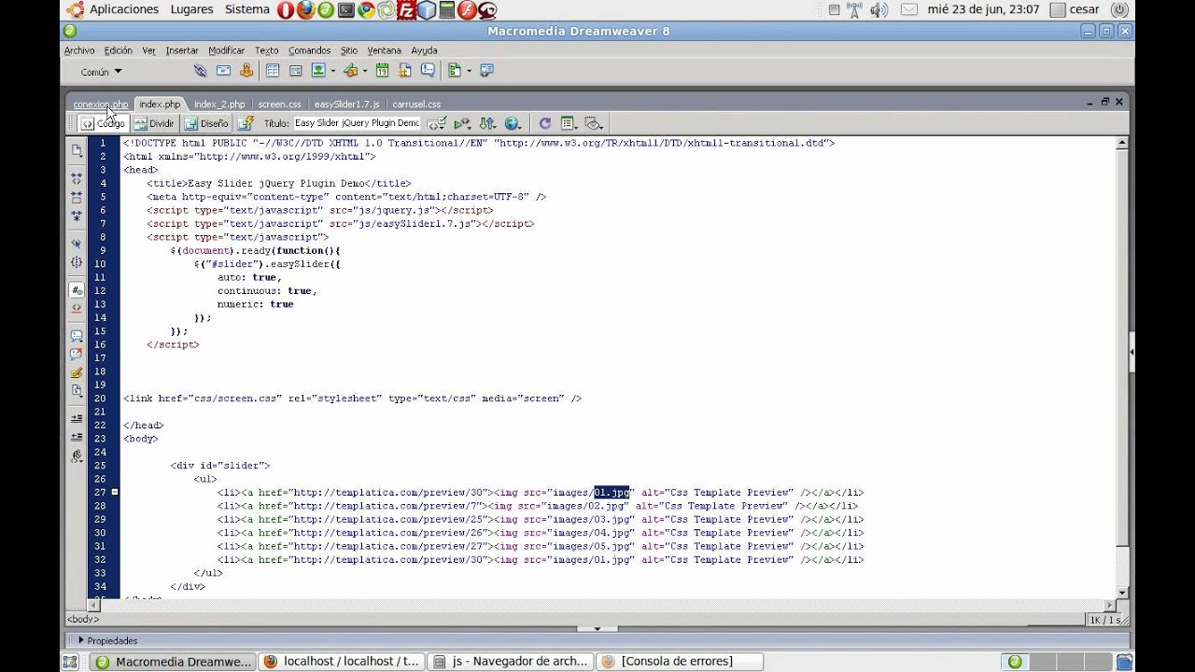The height and width of the screenshot is (672, 1195).
Task: Open Preview in browser globe menu
Action: point(513,123)
